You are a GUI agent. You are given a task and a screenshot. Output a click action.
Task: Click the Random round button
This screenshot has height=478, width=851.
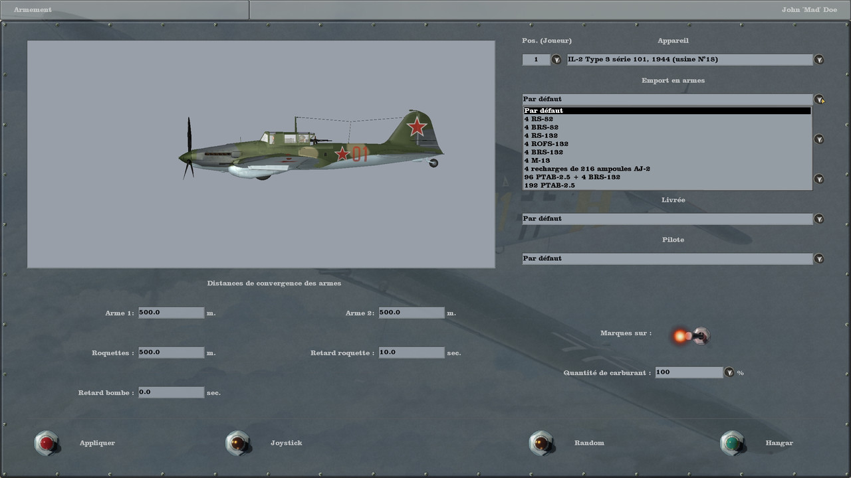(x=541, y=443)
